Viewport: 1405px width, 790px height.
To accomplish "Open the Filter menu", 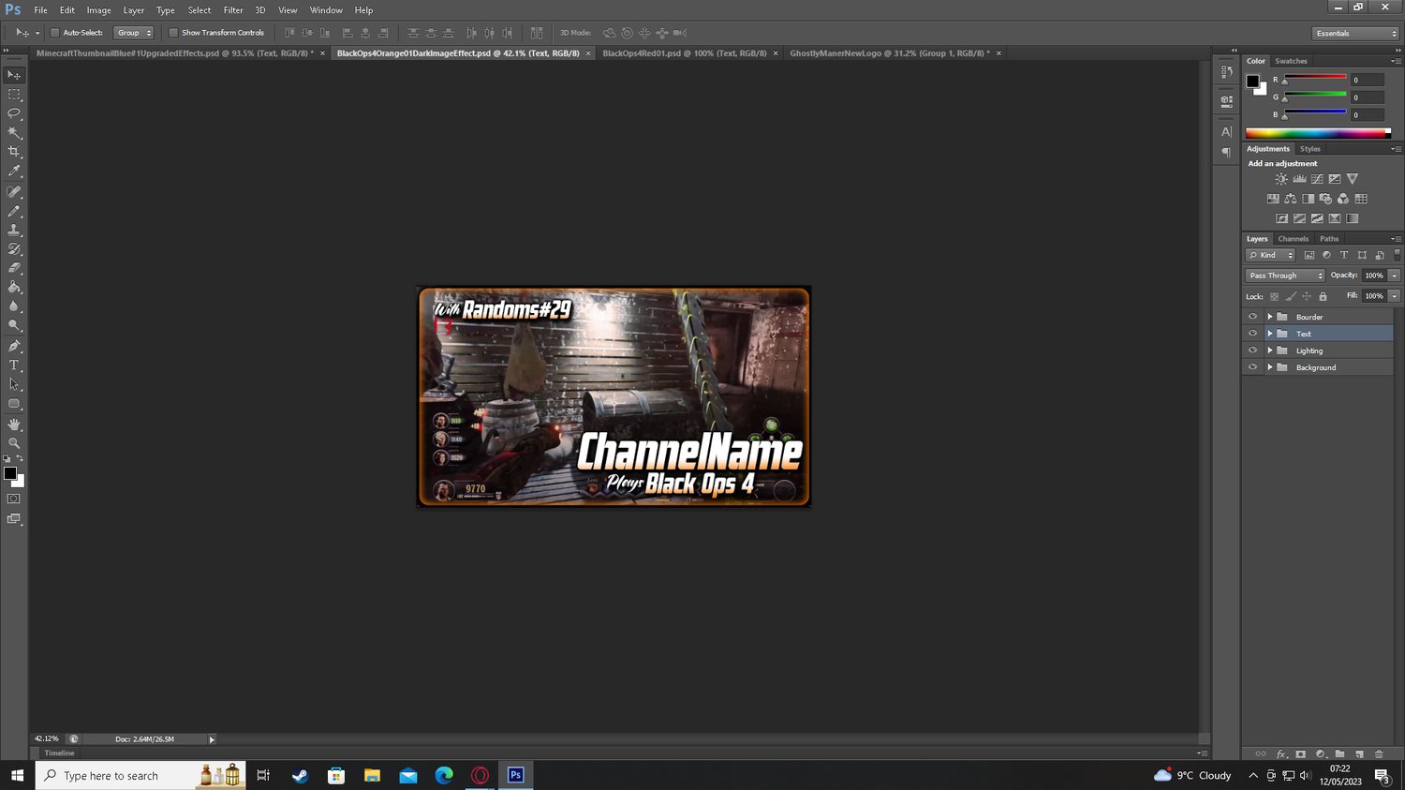I will [233, 10].
